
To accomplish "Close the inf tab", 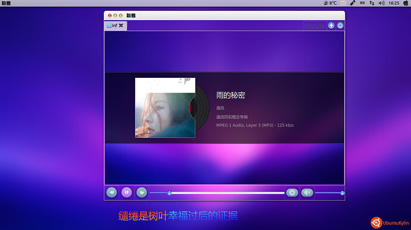I will (121, 26).
